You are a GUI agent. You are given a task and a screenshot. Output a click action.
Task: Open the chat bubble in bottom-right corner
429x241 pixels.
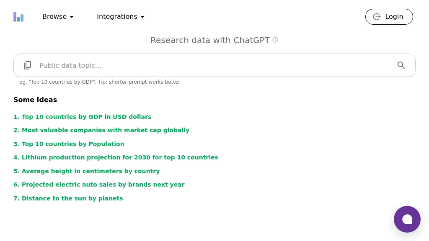pos(407,219)
